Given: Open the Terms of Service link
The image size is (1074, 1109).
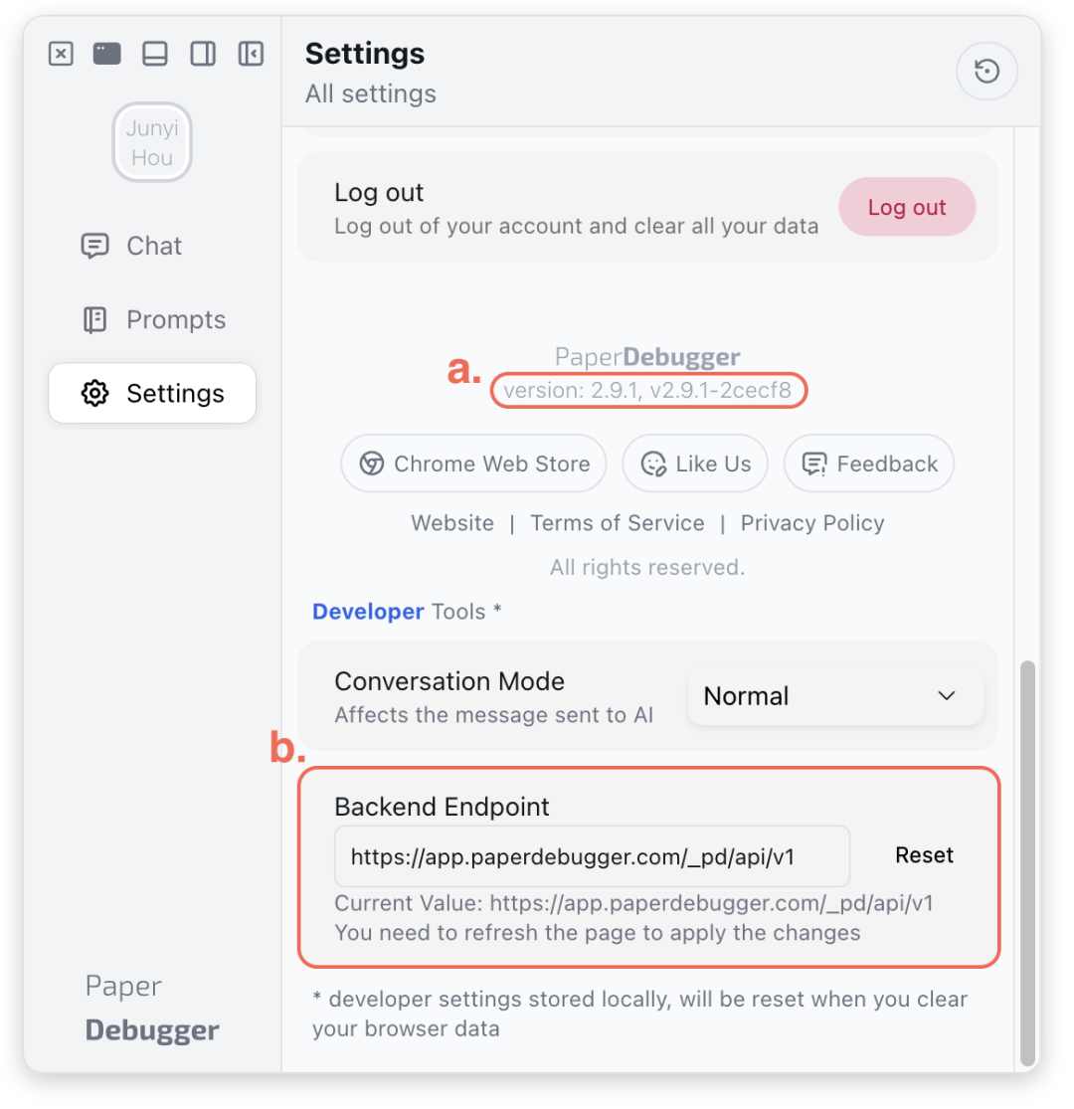Looking at the screenshot, I should pos(617,522).
